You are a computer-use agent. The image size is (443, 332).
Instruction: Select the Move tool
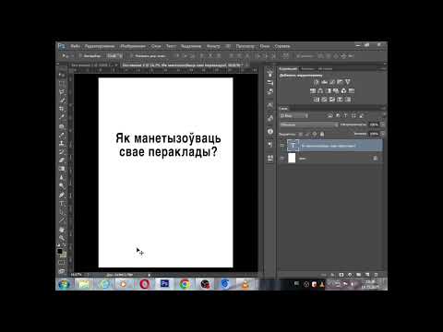(62, 75)
